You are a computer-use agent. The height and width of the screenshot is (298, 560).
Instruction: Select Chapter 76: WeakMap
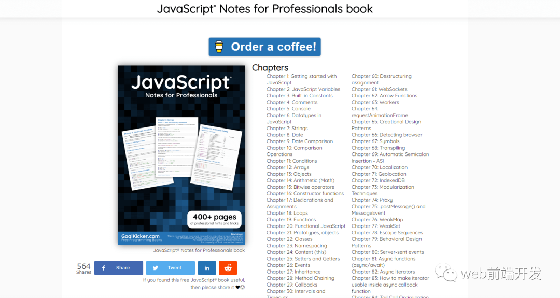[x=377, y=220]
